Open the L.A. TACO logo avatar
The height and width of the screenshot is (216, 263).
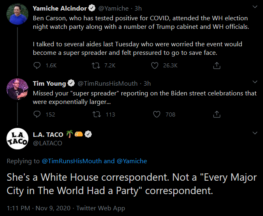click(x=17, y=138)
